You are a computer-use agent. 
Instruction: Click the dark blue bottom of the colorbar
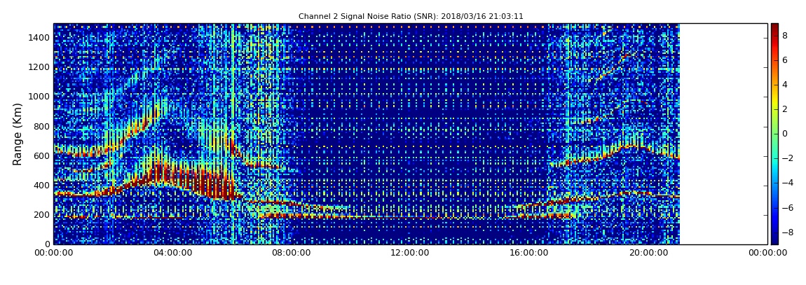(774, 240)
